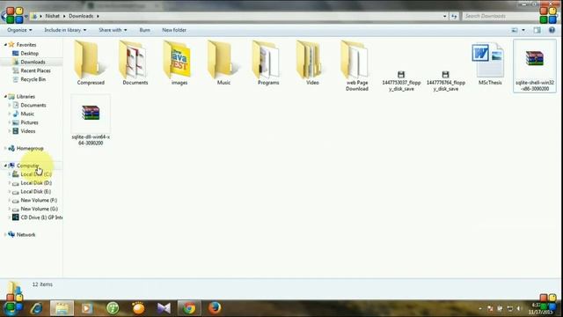The height and width of the screenshot is (317, 563).
Task: Select Desktop under Favorites
Action: [29, 53]
